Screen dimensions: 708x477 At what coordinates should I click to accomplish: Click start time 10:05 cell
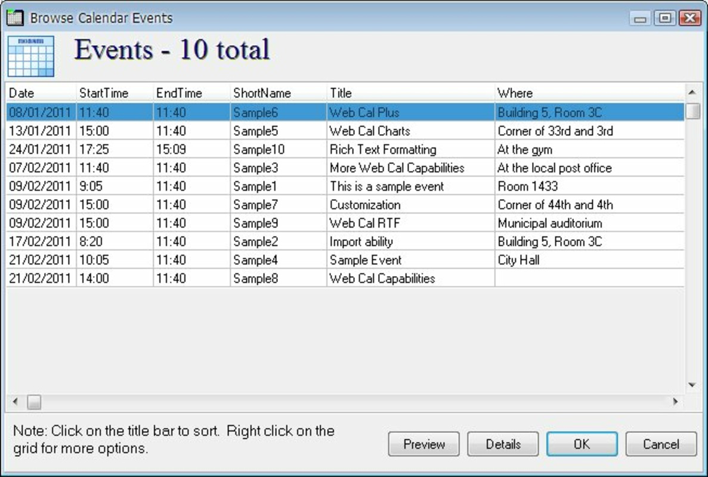(115, 261)
